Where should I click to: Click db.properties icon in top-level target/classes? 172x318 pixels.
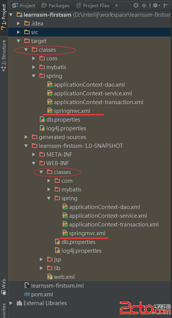42,119
